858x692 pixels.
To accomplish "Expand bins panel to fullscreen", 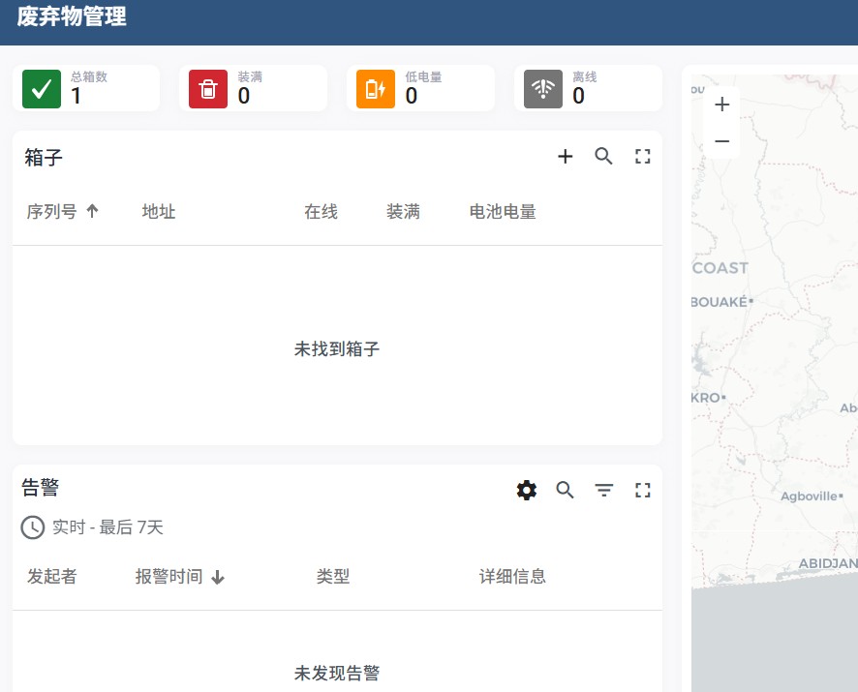I will [x=643, y=157].
